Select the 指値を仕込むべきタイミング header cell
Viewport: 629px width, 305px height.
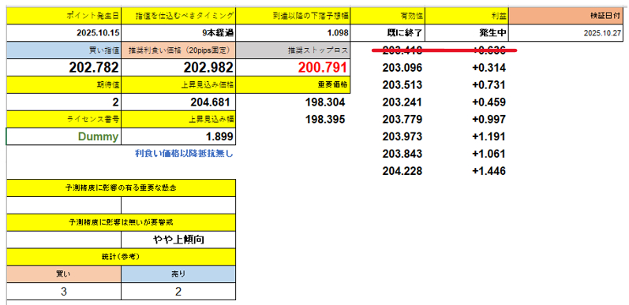pyautogui.click(x=178, y=16)
